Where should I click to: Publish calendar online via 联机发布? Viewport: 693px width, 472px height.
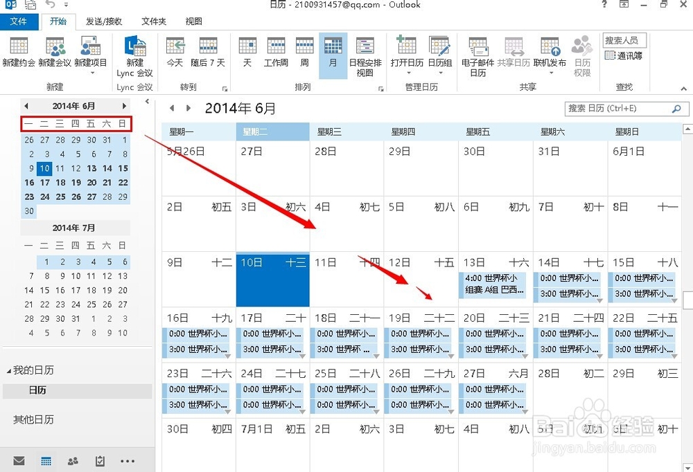pos(550,54)
